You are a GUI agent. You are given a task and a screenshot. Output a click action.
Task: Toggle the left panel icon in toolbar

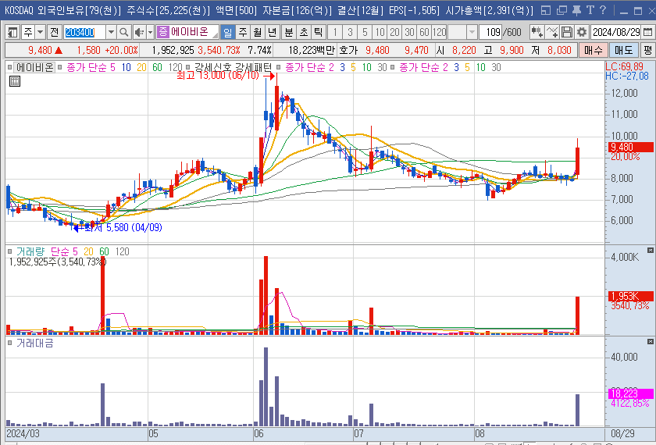pos(12,32)
